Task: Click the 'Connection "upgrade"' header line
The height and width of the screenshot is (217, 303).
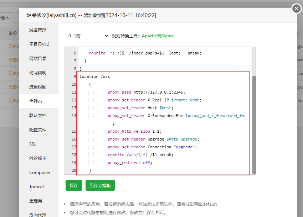Action: (152, 147)
